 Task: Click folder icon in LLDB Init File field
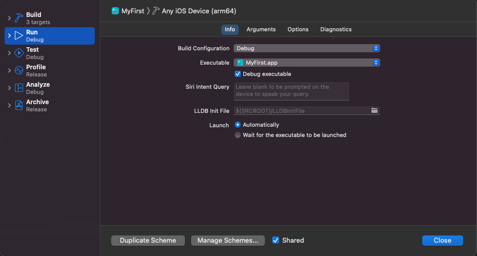point(375,111)
